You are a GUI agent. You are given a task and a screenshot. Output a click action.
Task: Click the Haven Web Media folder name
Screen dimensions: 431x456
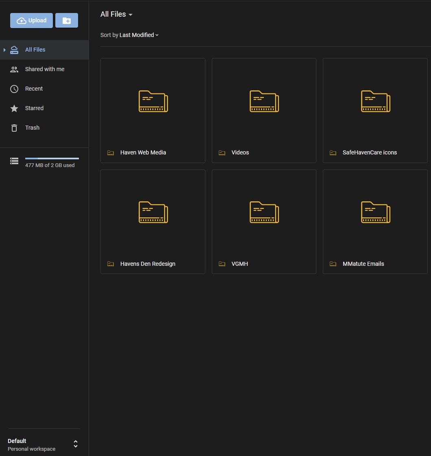point(143,152)
